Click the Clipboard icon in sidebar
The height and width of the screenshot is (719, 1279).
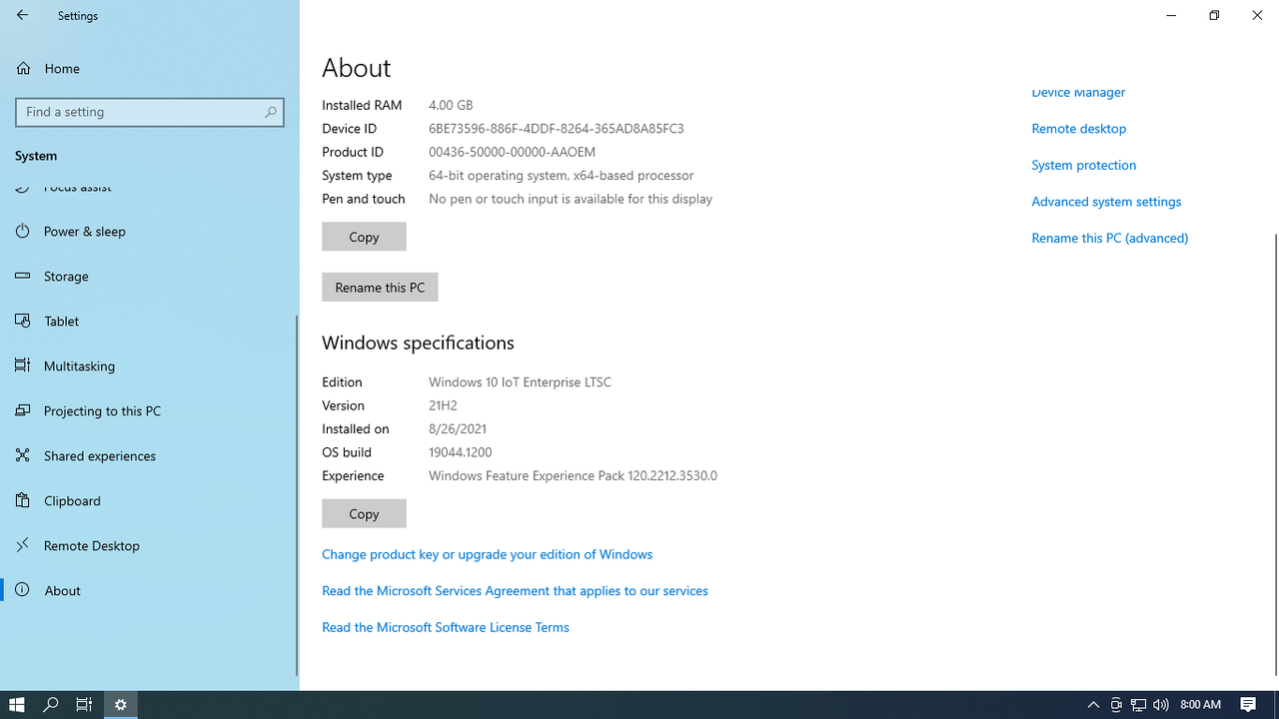22,500
